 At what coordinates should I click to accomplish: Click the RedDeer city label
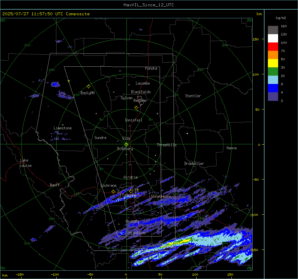coord(140,101)
